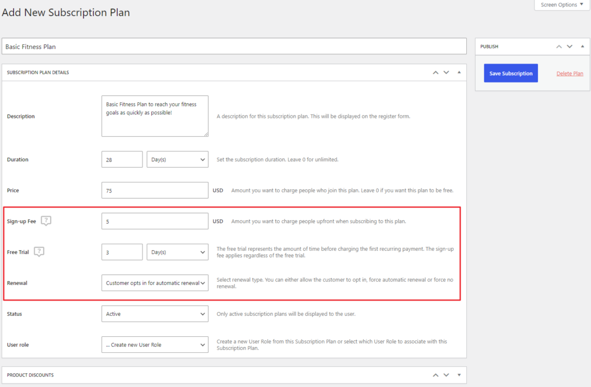
Task: Click the Price input field
Action: pyautogui.click(x=155, y=190)
